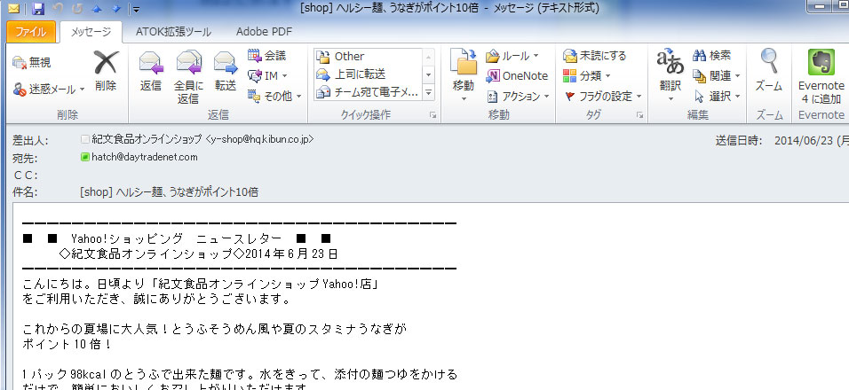Viewport: 849px width, 390px height.
Task: Send message to OneNote
Action: pos(517,76)
